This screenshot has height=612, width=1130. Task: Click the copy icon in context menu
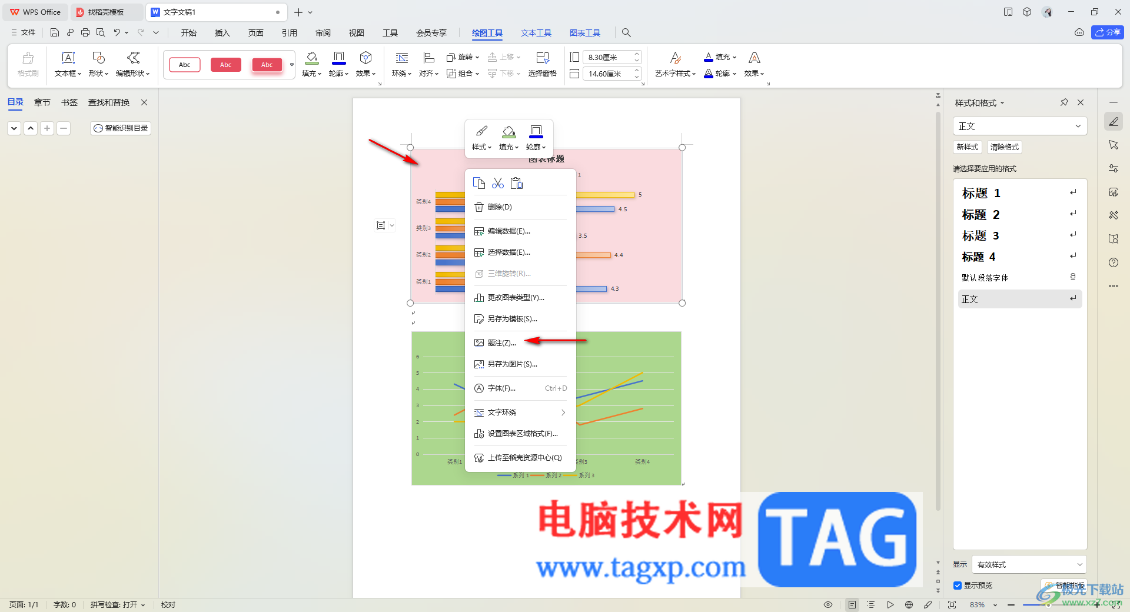click(x=479, y=183)
